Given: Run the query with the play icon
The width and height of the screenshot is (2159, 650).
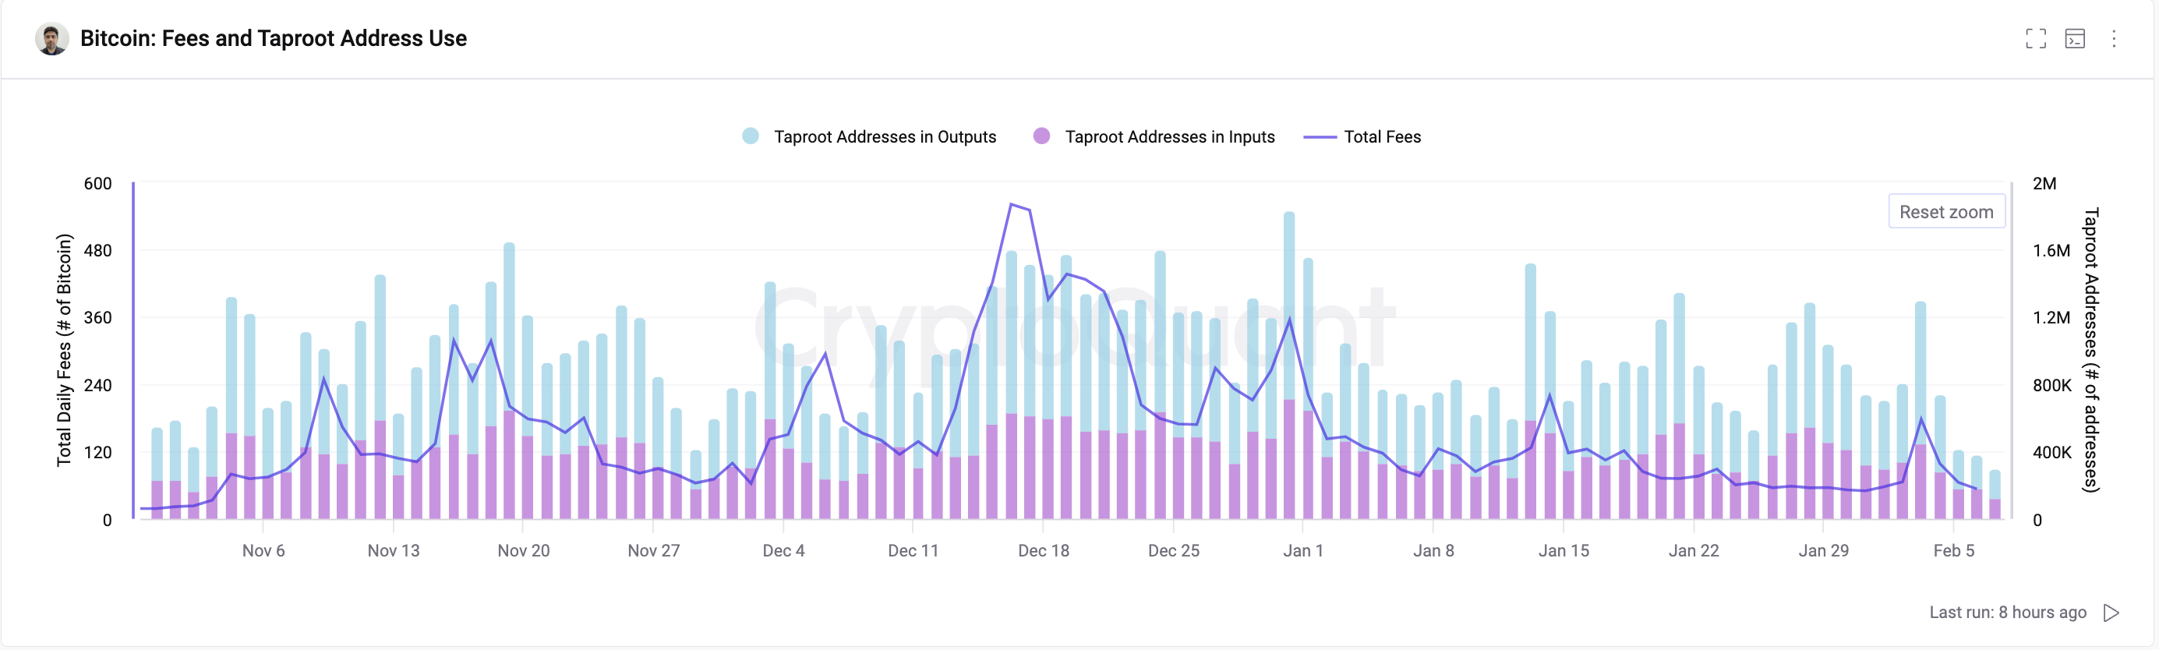Looking at the screenshot, I should coord(2111,613).
